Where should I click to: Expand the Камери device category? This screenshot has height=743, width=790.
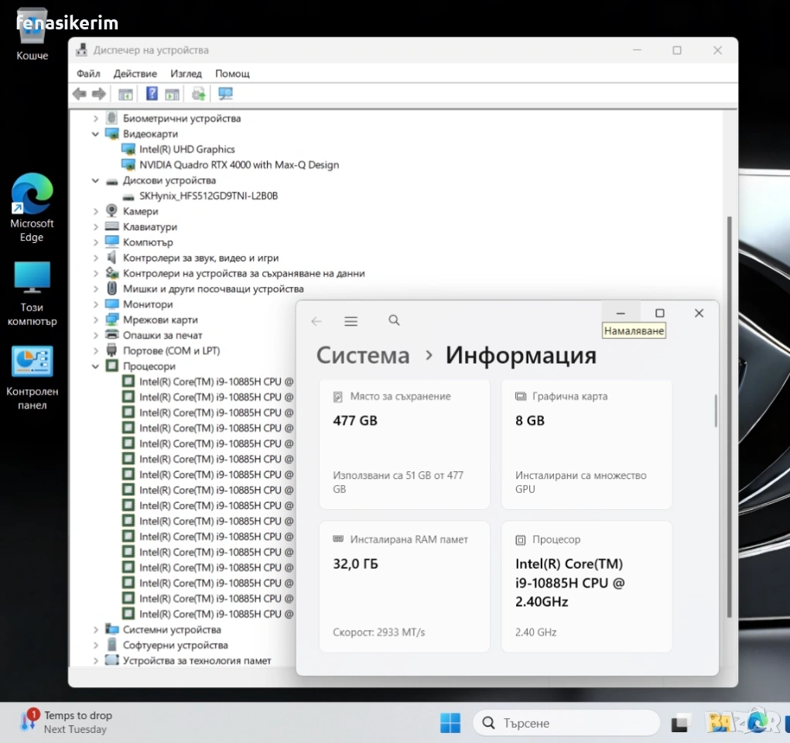coord(96,211)
